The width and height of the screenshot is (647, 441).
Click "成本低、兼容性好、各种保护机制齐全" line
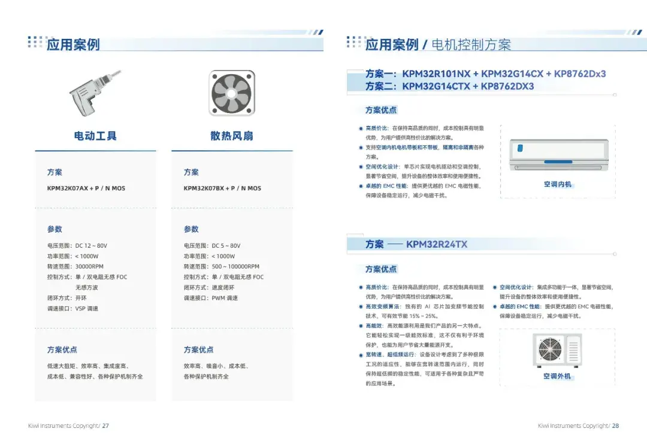tap(95, 376)
